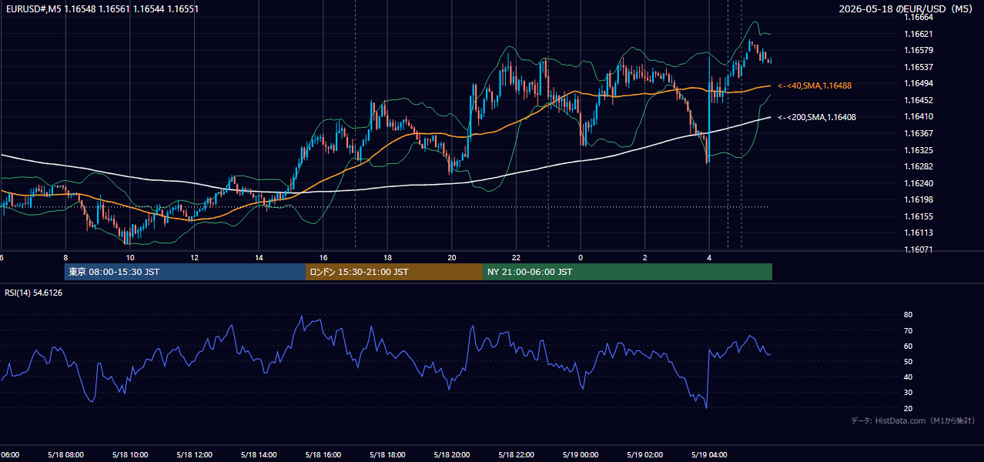Viewport: 984px width, 462px height.
Task: Click price axis value 1.16367
Action: 918,133
